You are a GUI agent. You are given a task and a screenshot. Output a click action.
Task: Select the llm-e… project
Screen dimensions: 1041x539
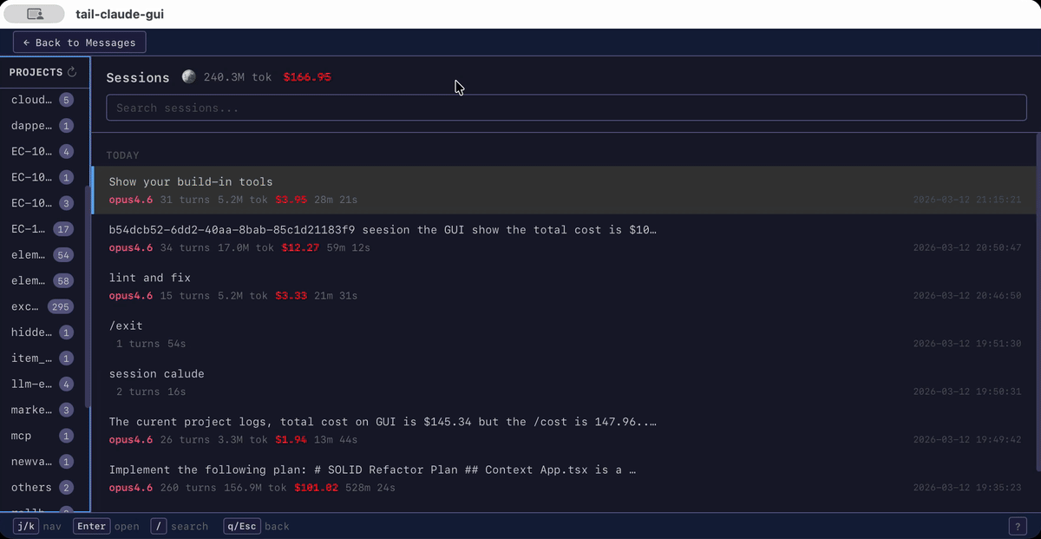[x=43, y=384]
